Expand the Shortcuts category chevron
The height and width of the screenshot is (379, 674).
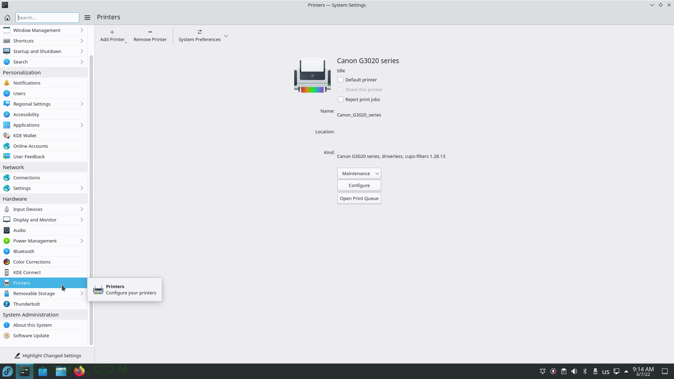82,41
